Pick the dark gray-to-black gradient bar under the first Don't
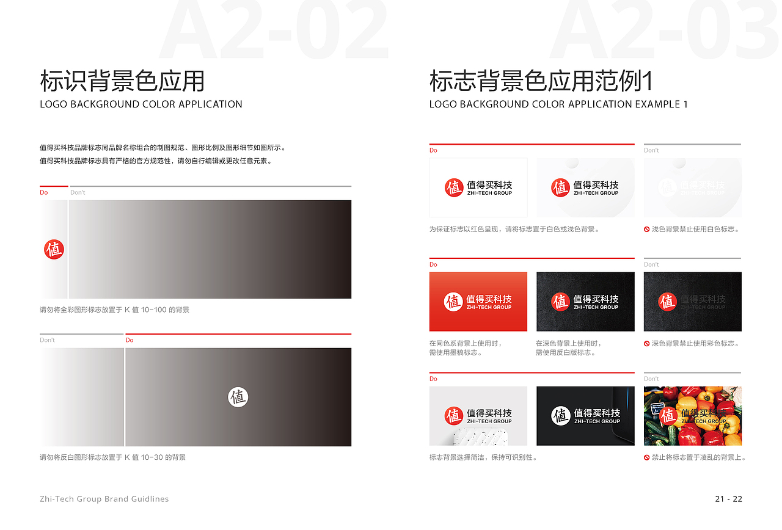This screenshot has height=530, width=782. click(210, 249)
